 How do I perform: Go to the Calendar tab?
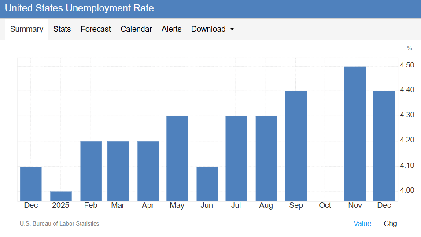(136, 29)
